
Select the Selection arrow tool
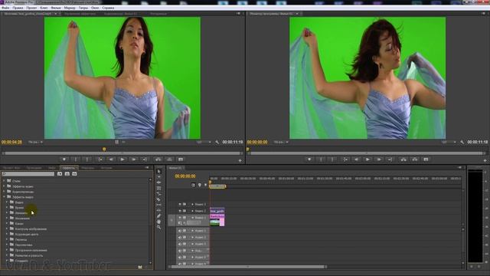(158, 172)
